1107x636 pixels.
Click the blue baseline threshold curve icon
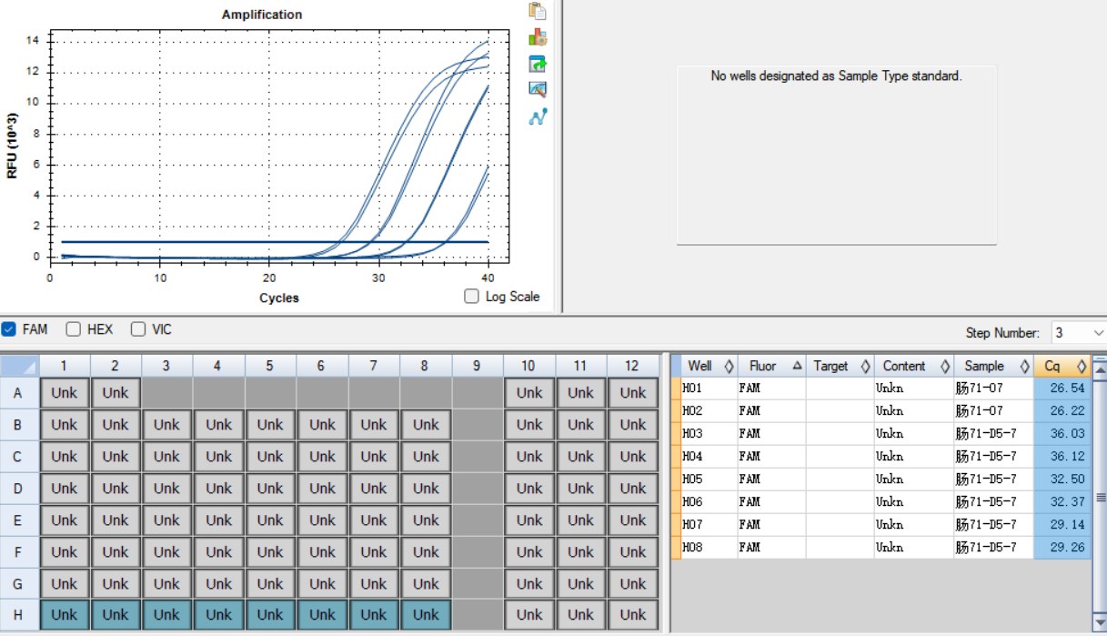(538, 116)
